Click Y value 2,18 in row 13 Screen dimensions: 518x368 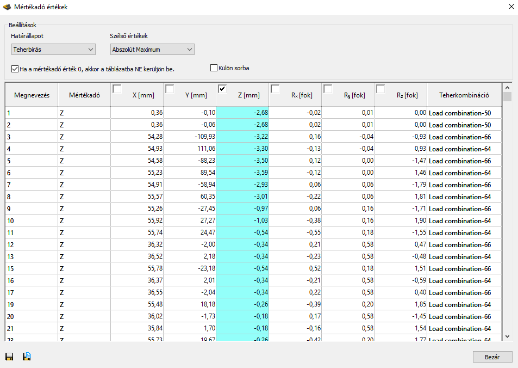click(190, 256)
